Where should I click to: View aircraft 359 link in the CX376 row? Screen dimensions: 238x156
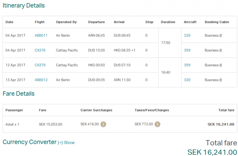[187, 50]
